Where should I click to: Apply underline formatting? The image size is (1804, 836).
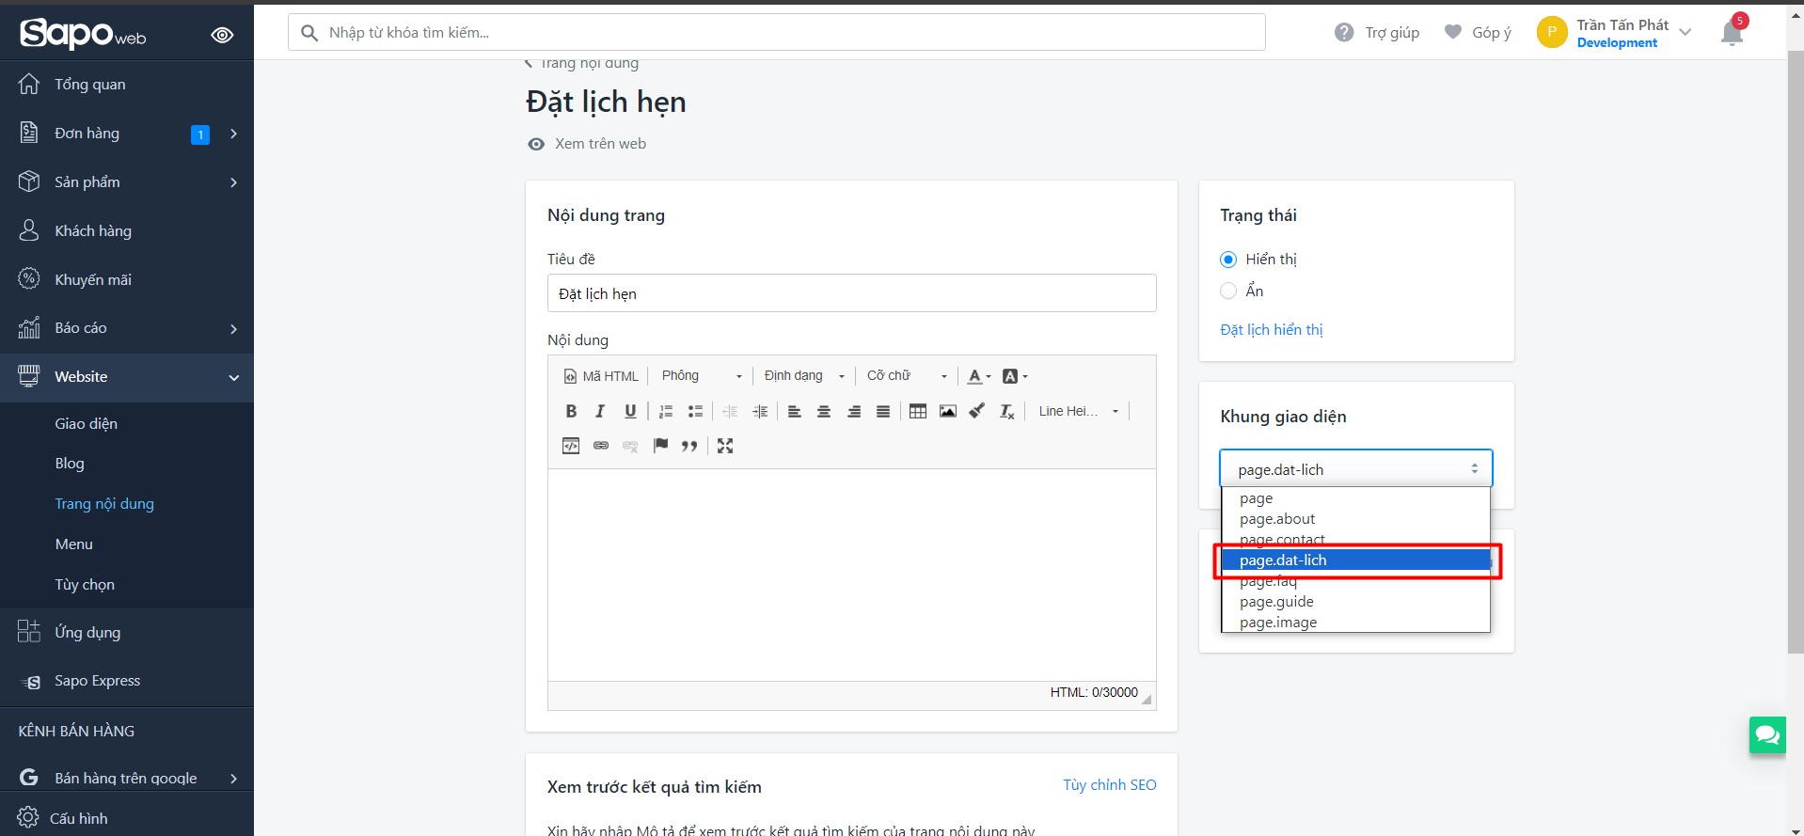coord(630,411)
